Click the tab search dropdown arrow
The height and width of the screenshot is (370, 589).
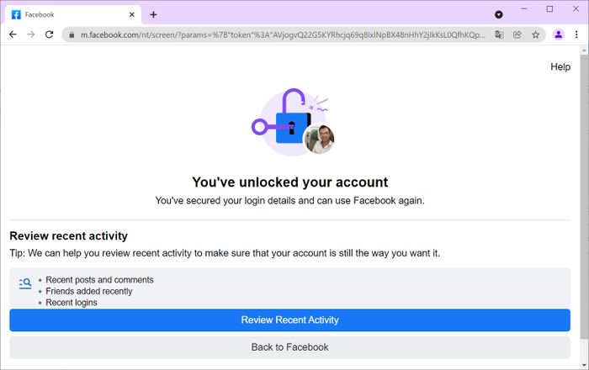(499, 14)
